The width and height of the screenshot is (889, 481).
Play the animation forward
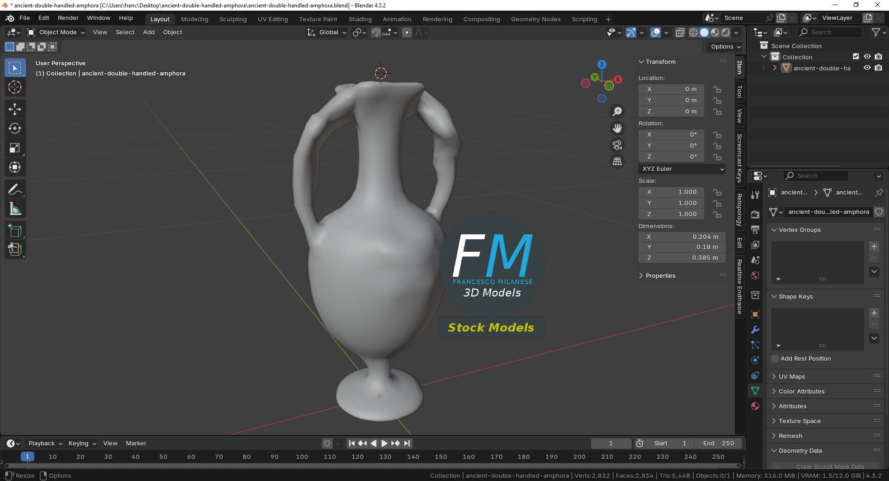[384, 444]
